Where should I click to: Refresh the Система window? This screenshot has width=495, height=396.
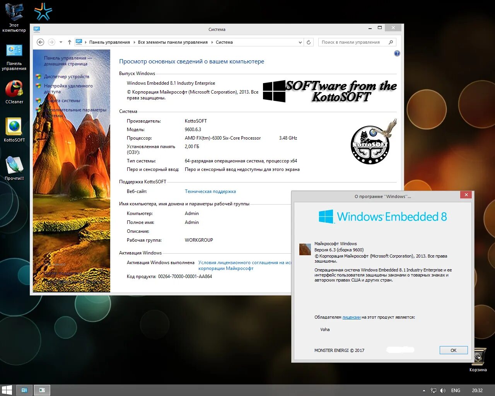coord(309,42)
